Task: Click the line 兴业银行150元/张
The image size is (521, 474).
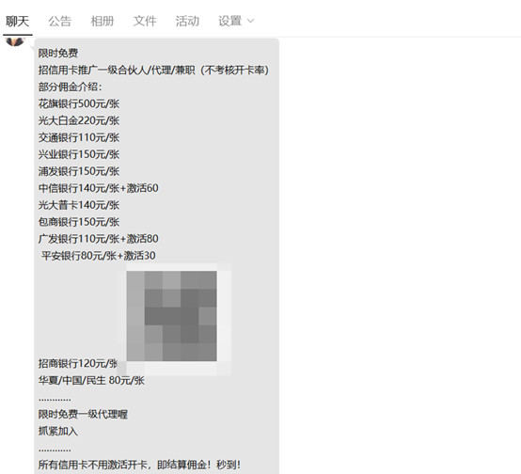Action: pos(79,154)
